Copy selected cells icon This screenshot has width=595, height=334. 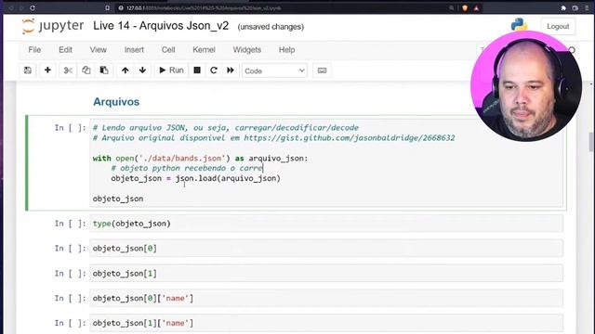pyautogui.click(x=86, y=71)
